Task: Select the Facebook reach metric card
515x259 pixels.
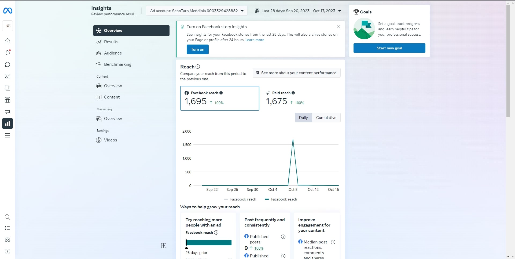Action: click(x=220, y=98)
